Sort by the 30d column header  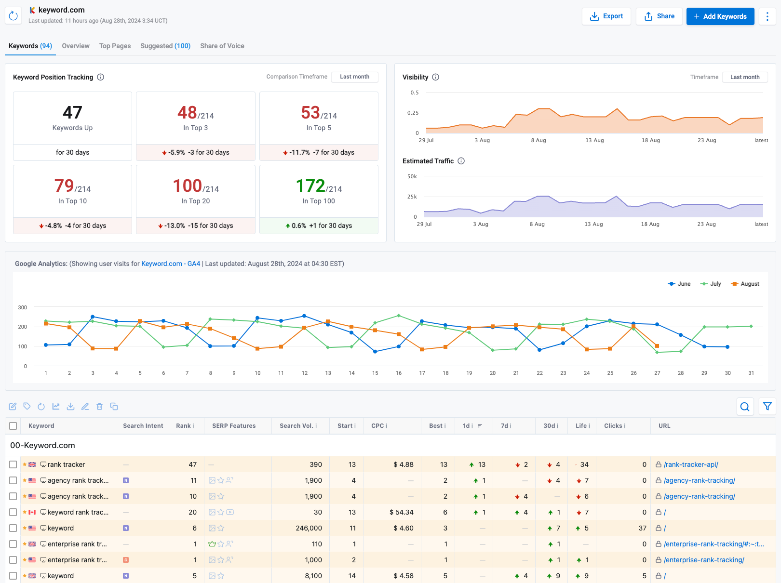click(x=549, y=426)
